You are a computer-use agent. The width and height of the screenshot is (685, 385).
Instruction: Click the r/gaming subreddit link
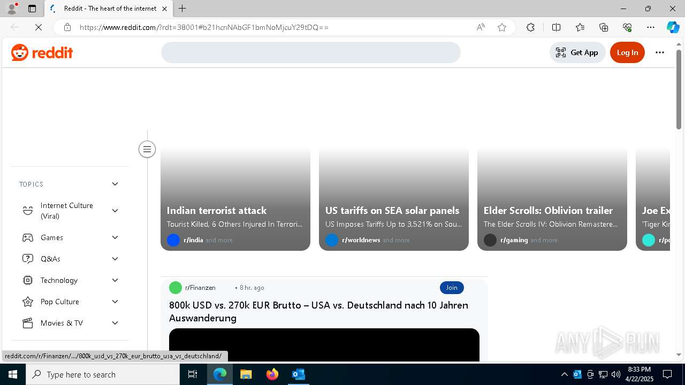pos(514,240)
